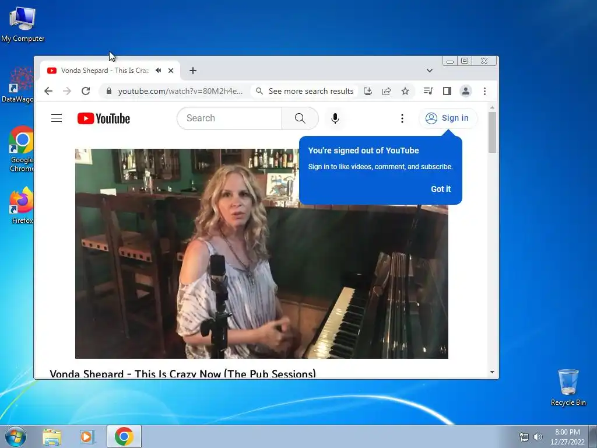
Task: Open Windows Explorer from taskbar
Action: point(52,436)
